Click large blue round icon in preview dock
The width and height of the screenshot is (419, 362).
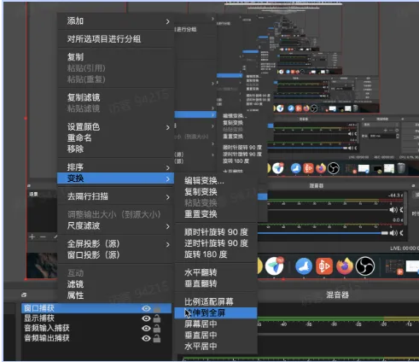[304, 266]
